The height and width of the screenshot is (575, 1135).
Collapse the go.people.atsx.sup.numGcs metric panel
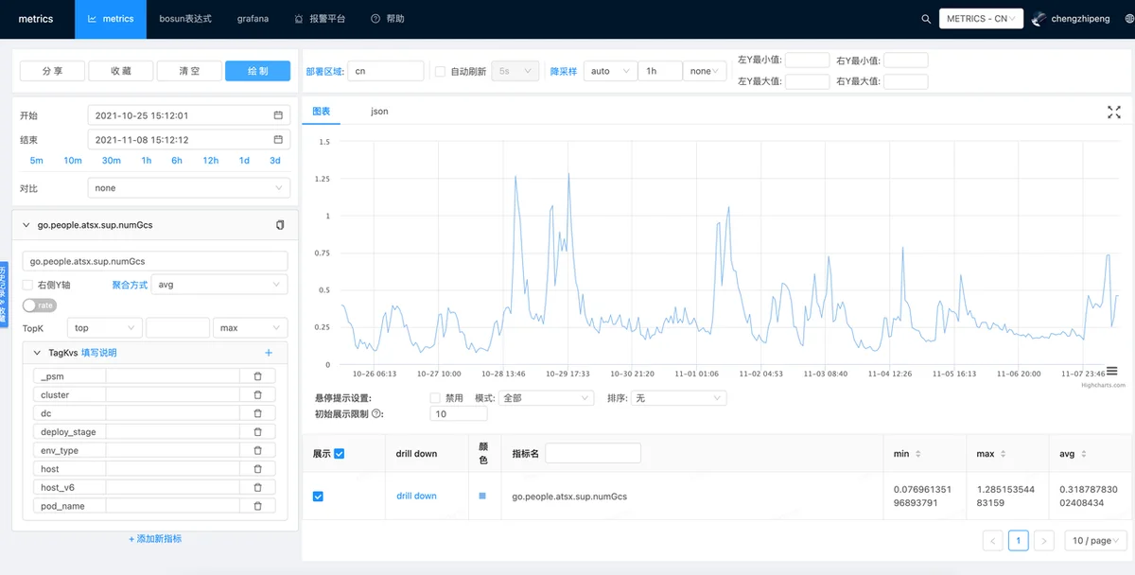coord(26,225)
